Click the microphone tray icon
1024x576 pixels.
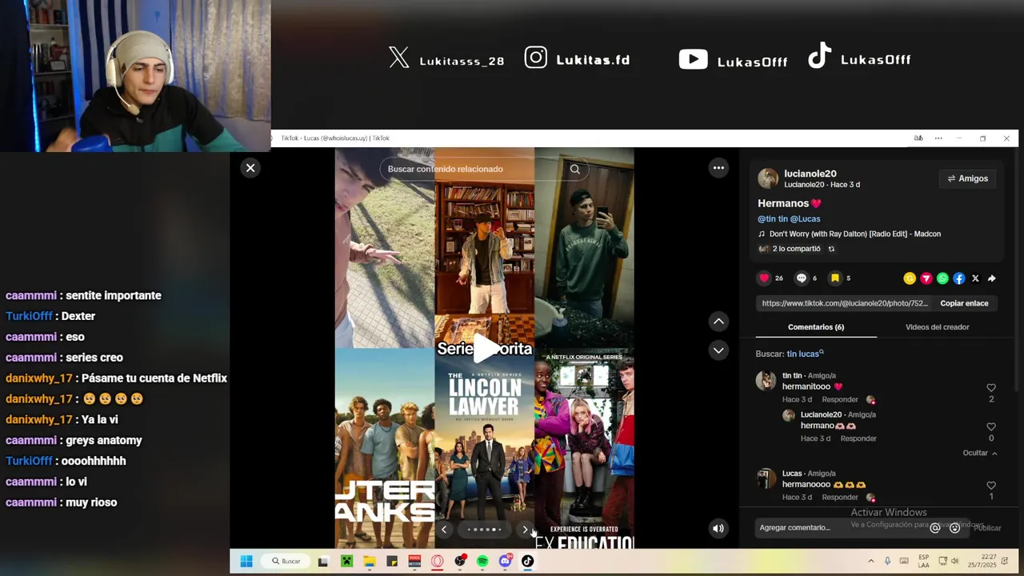pyautogui.click(x=887, y=562)
